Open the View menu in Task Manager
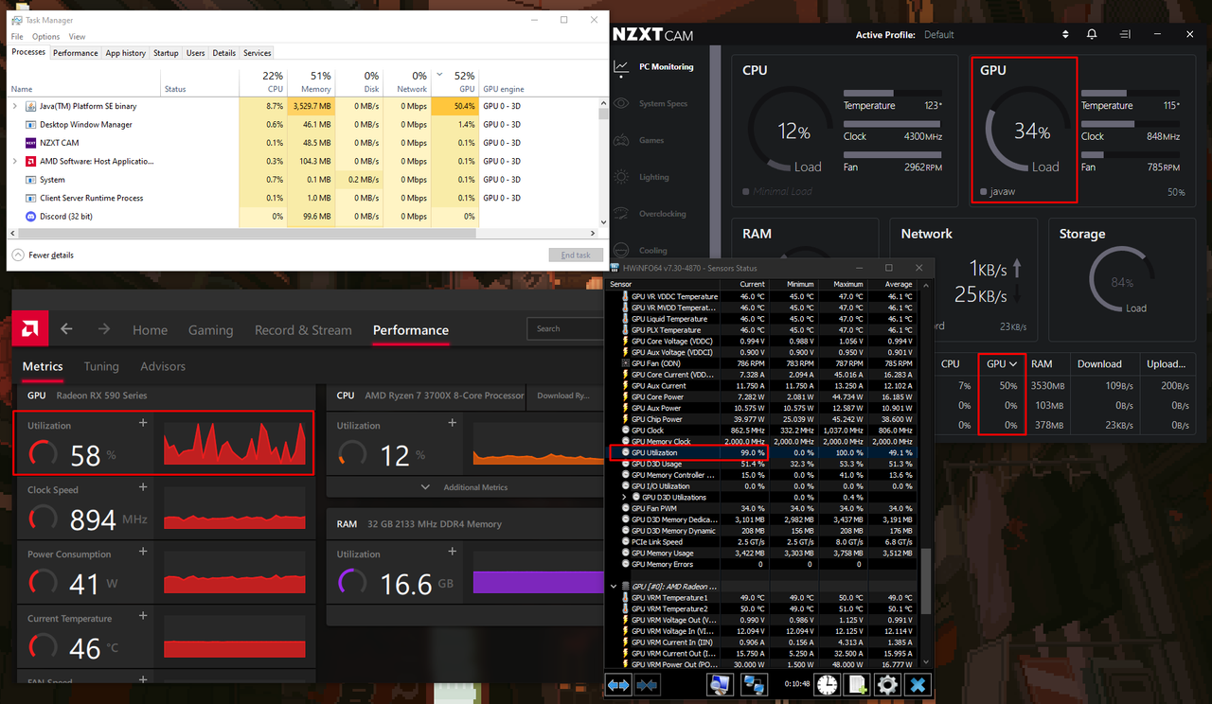The image size is (1212, 704). point(77,36)
